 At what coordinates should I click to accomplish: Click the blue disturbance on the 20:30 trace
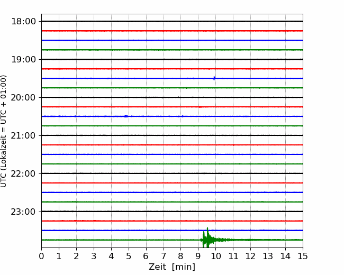coord(125,116)
